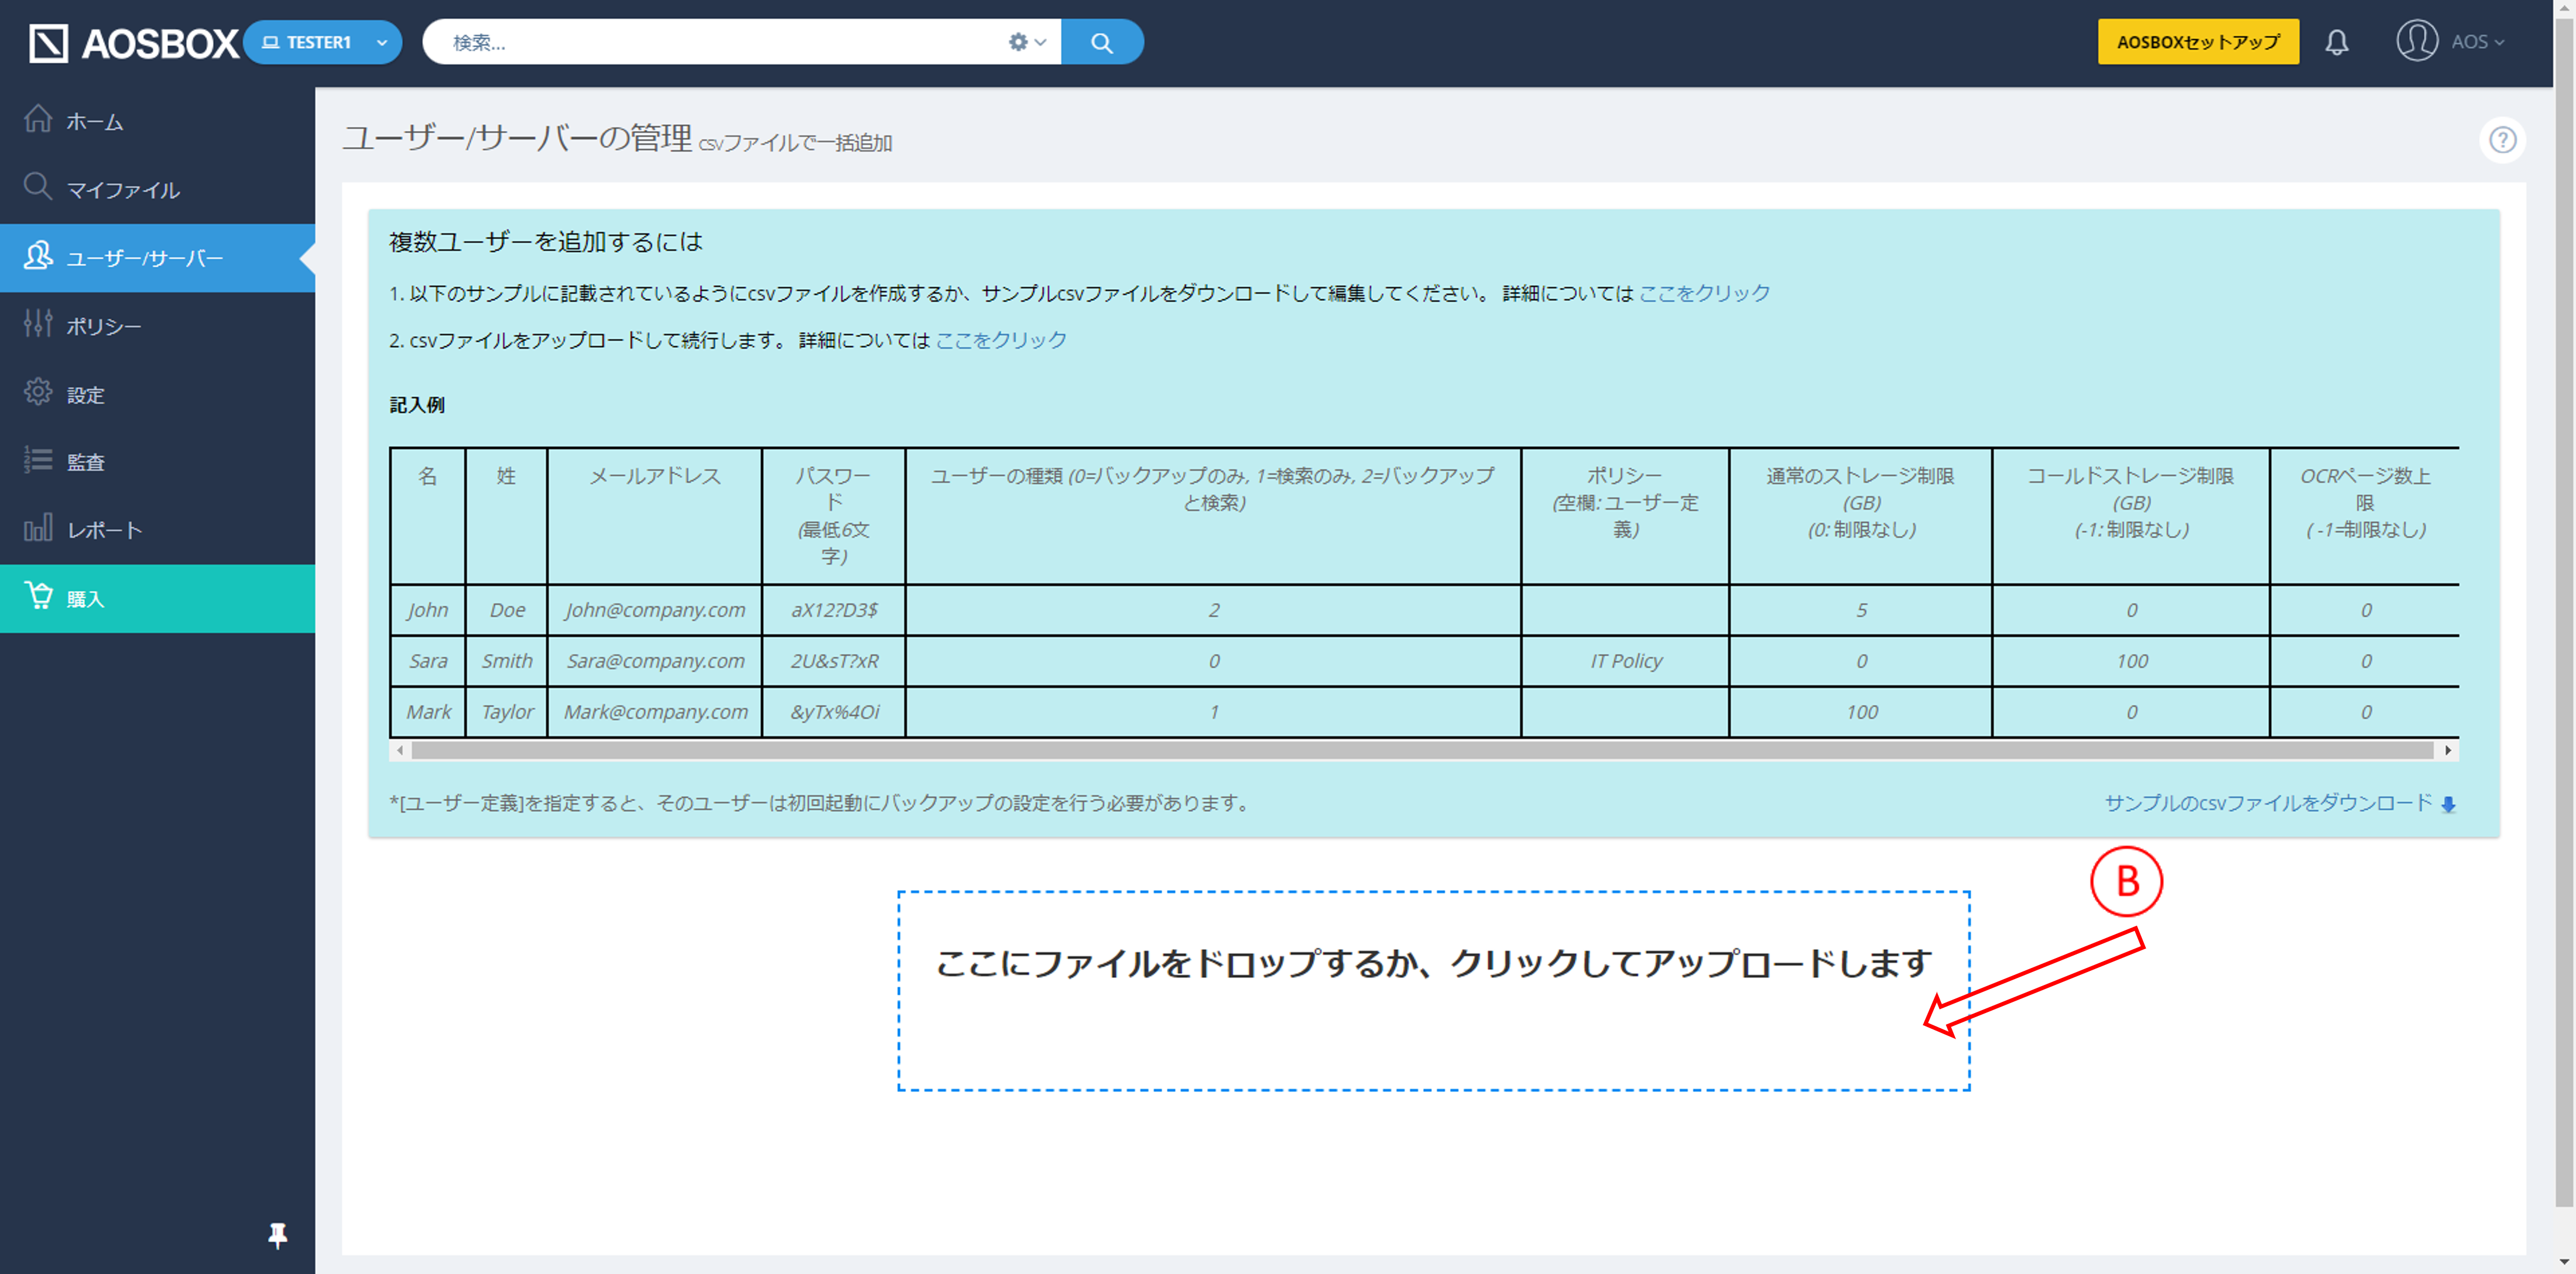Click the メールアドレス column header

[x=655, y=516]
